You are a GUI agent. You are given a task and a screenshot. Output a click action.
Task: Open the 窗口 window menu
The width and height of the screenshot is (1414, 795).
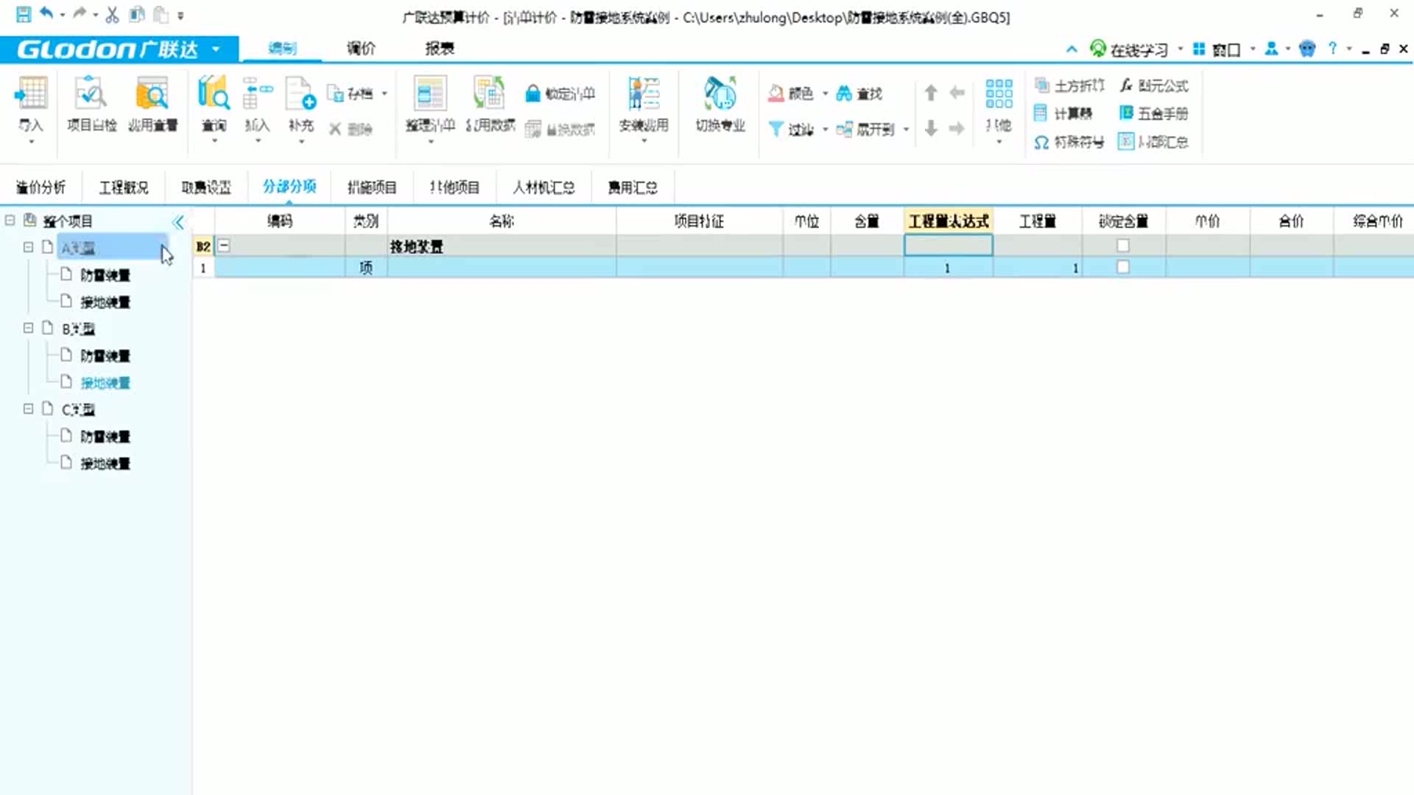point(1218,49)
